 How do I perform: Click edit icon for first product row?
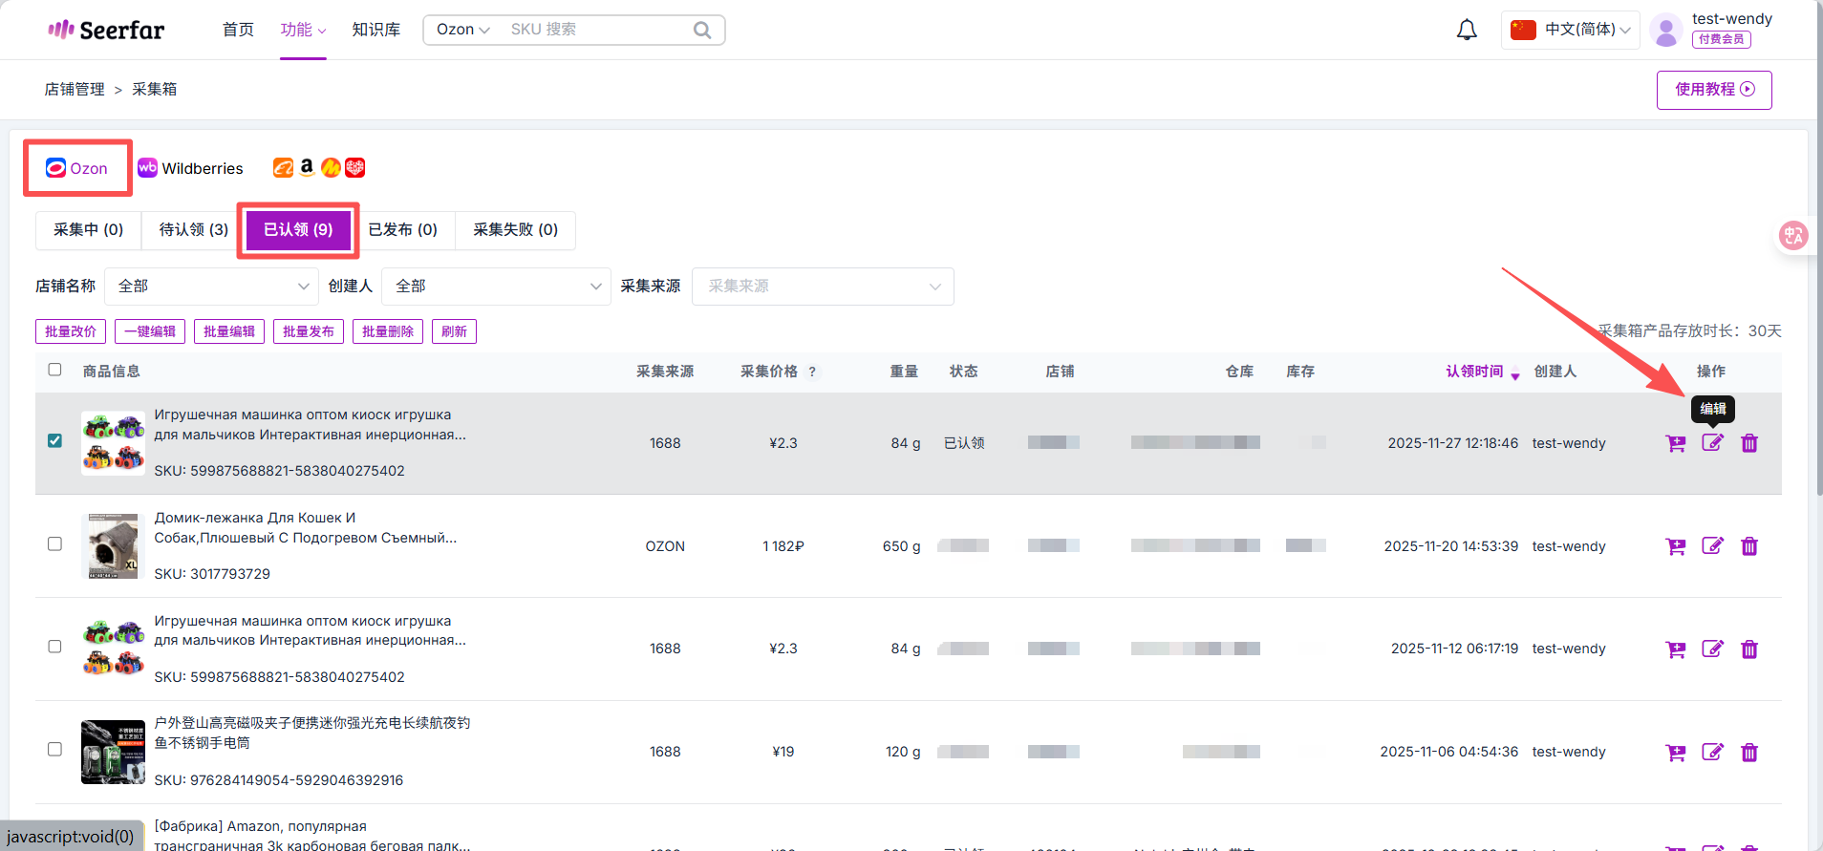1712,443
